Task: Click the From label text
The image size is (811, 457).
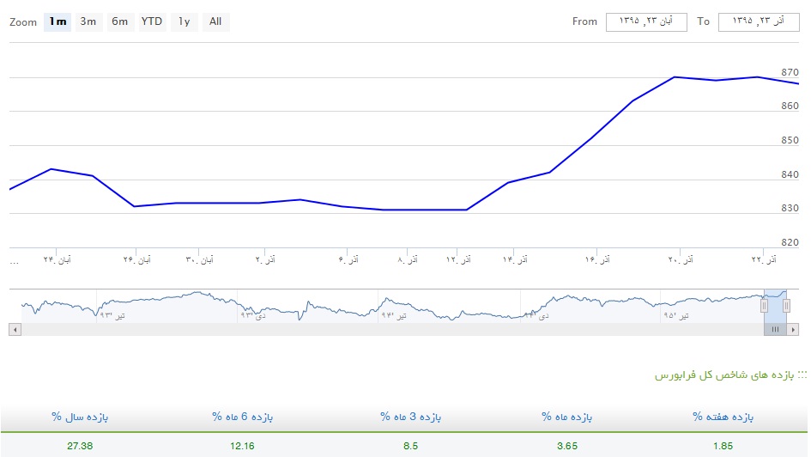Action: click(x=585, y=21)
